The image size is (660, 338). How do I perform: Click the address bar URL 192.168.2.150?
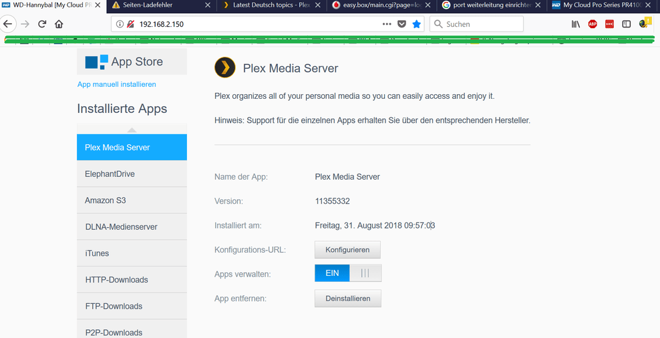pyautogui.click(x=162, y=24)
